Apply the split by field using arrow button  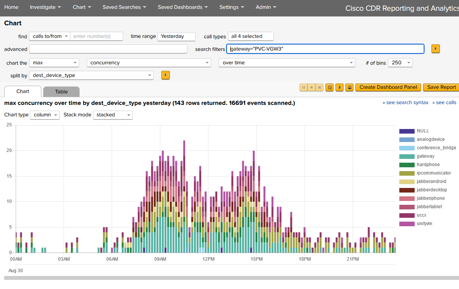point(165,75)
